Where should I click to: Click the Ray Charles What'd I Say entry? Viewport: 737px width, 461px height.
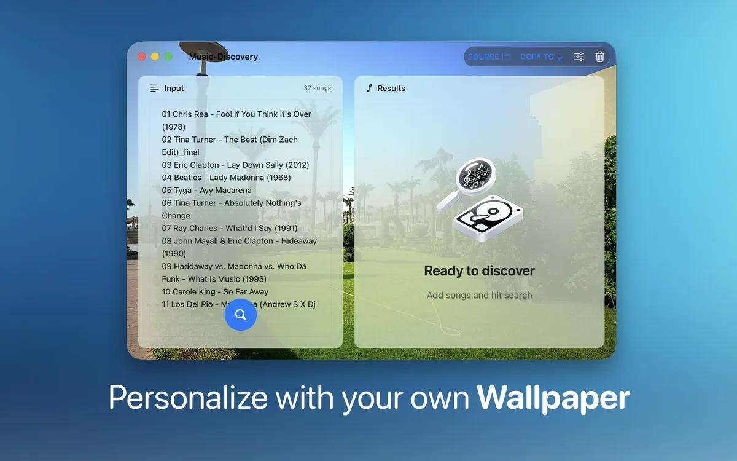[229, 229]
